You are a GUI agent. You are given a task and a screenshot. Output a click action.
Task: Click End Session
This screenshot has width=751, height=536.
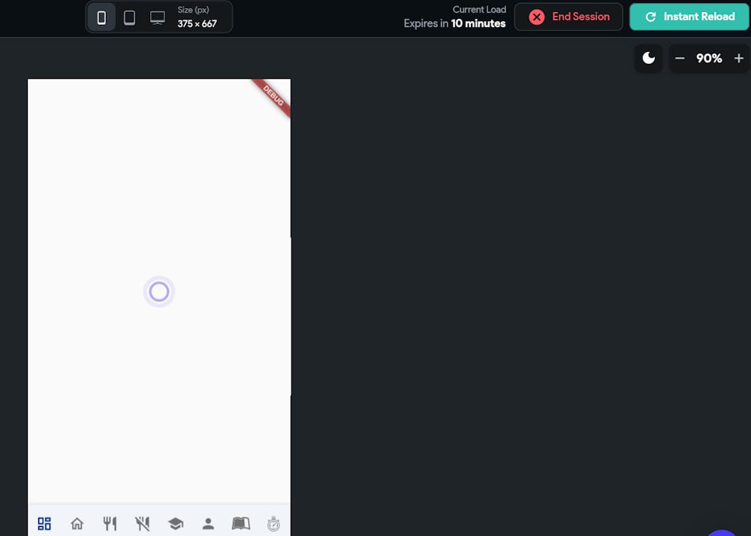click(x=569, y=17)
